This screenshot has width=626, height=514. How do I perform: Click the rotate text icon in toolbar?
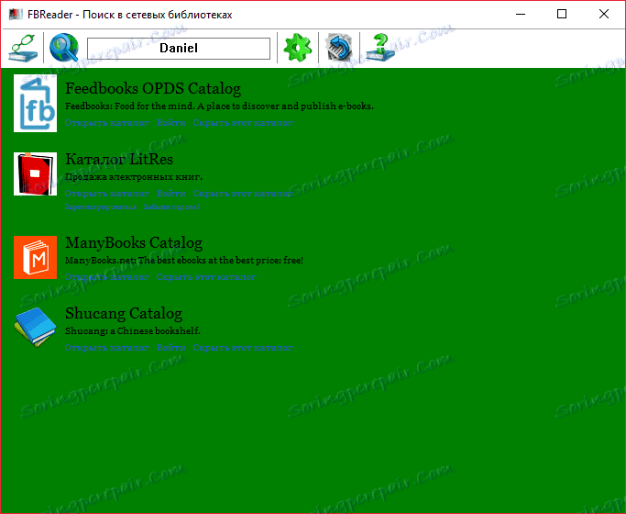pos(339,48)
